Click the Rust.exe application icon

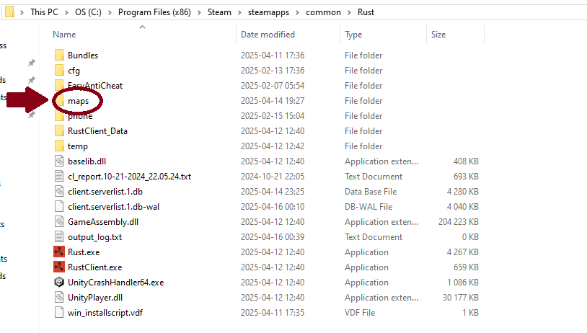click(59, 252)
